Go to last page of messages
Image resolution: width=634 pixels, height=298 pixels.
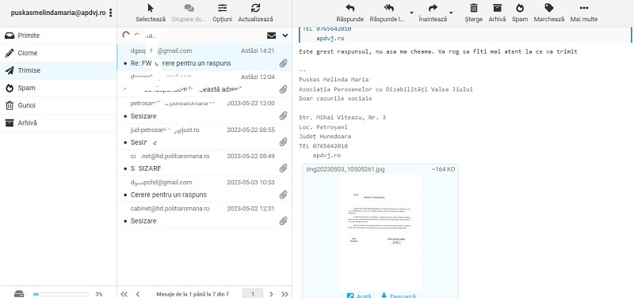(285, 294)
